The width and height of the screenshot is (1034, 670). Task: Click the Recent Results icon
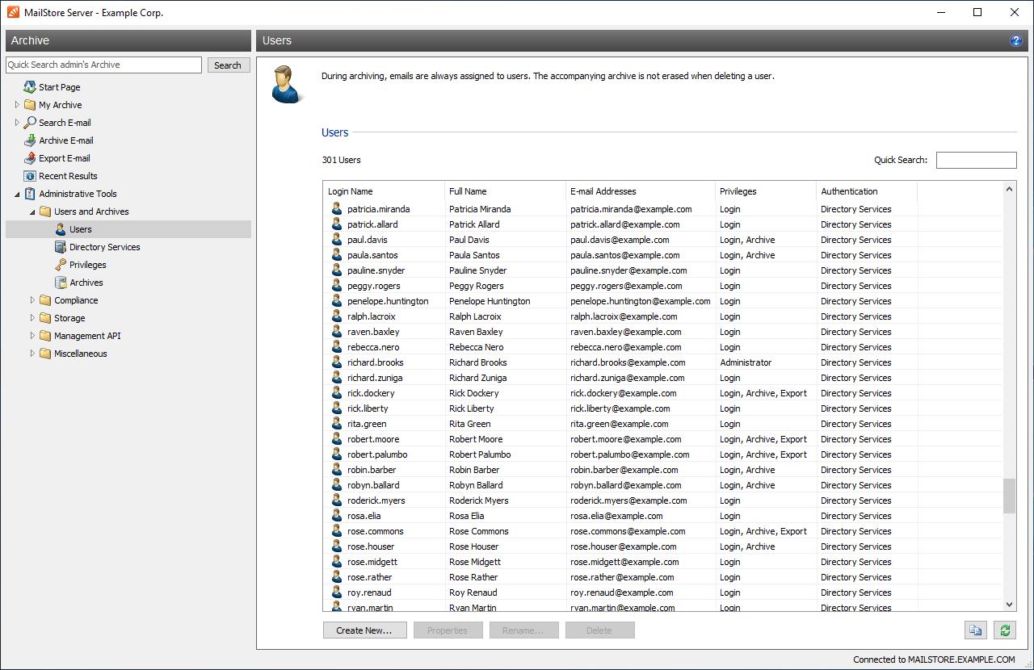click(x=30, y=176)
